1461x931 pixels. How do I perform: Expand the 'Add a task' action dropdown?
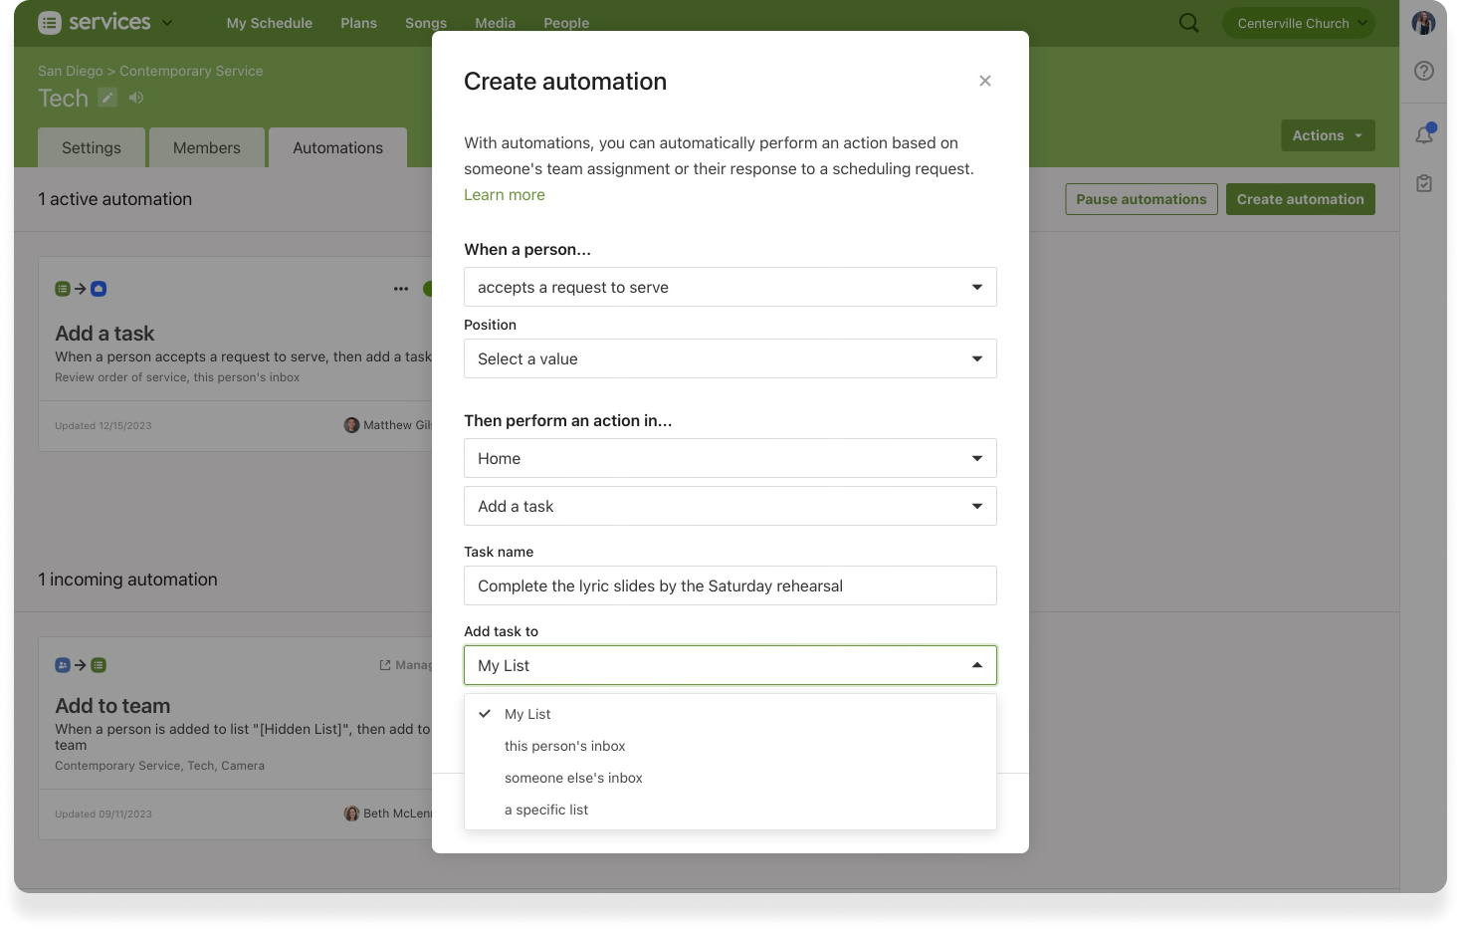(730, 506)
